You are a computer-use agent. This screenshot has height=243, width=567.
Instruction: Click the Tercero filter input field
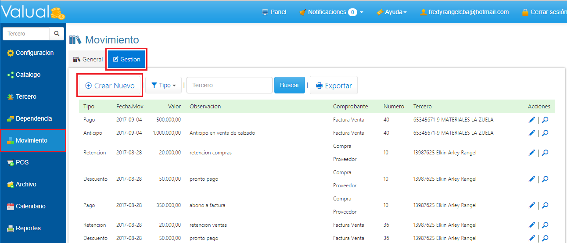coord(229,85)
